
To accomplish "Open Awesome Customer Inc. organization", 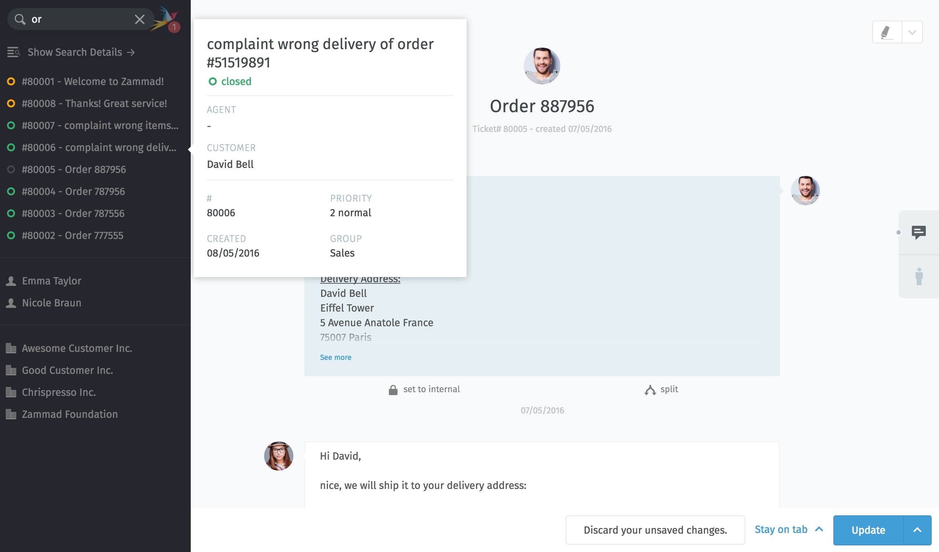I will [77, 348].
